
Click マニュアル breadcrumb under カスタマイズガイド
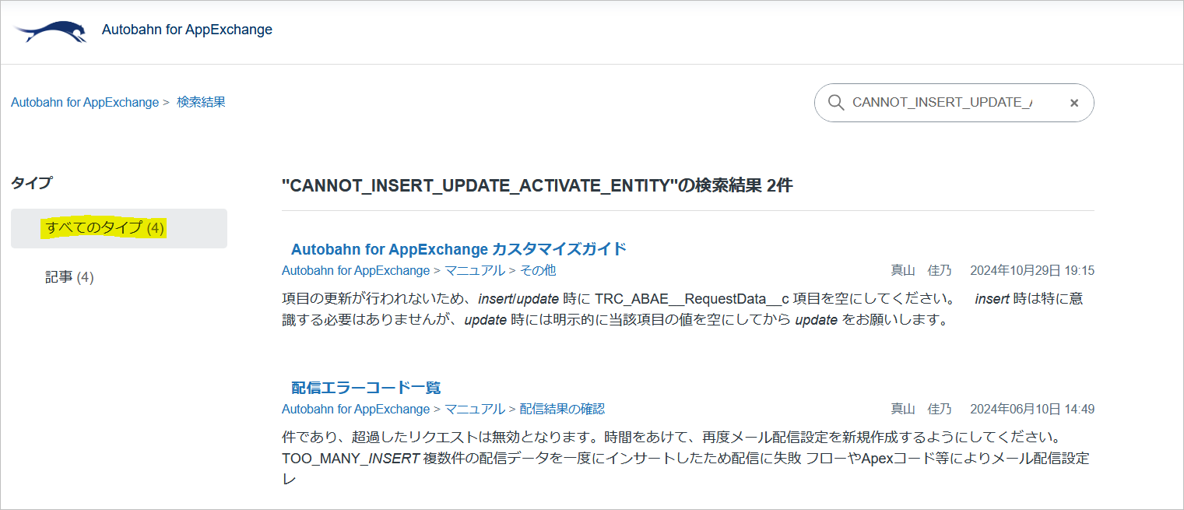475,270
